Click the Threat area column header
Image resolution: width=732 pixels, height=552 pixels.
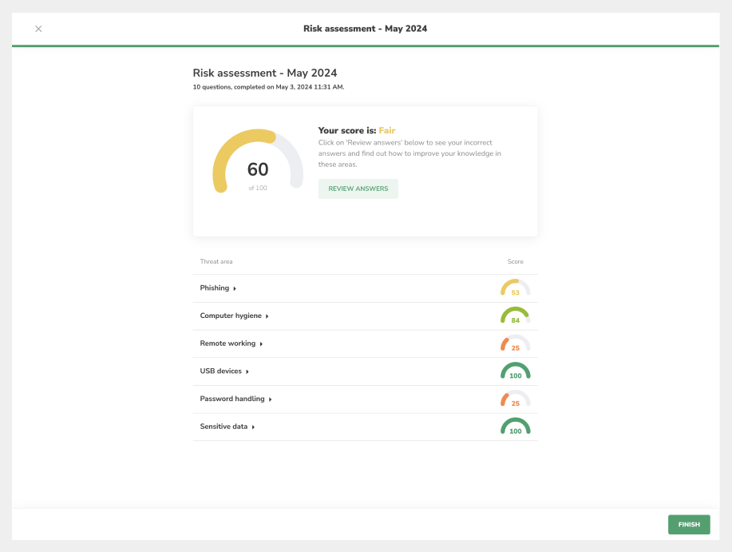[216, 262]
